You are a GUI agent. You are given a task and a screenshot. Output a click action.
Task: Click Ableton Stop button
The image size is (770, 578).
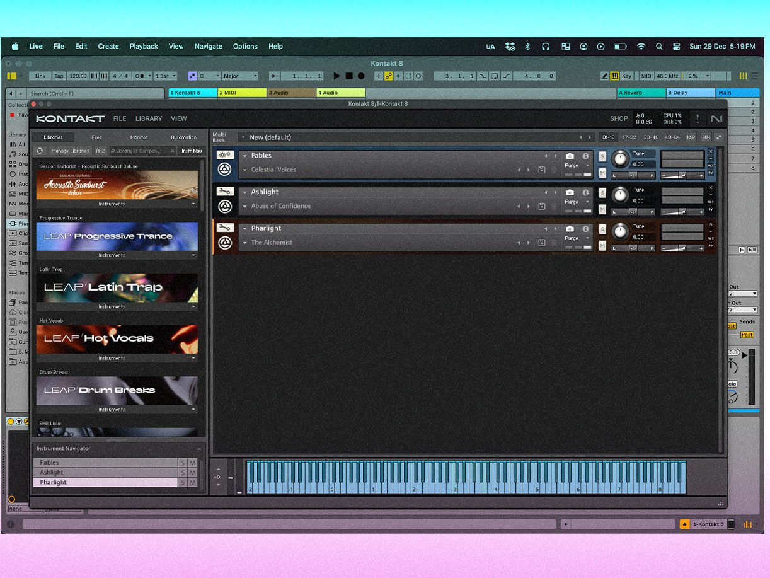point(348,76)
